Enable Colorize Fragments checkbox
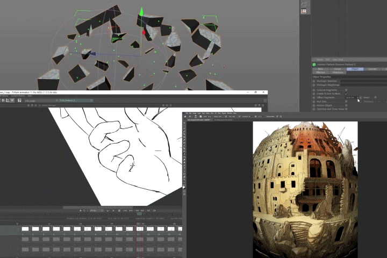387x258 pixels. [x=346, y=90]
